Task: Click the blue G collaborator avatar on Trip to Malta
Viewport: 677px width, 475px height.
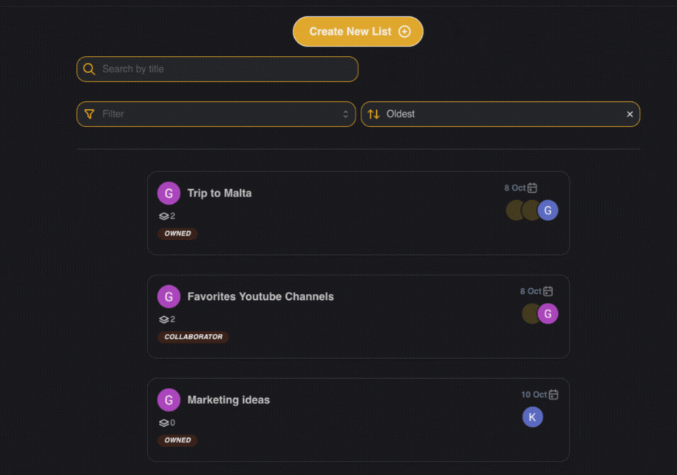Action: click(548, 210)
